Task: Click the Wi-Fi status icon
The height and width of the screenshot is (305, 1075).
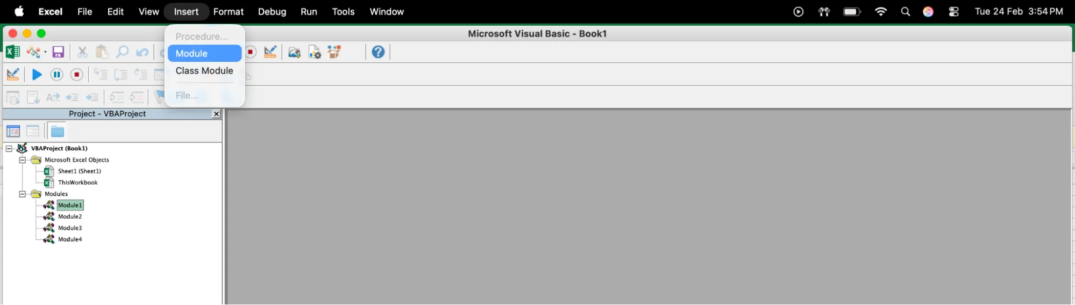Action: click(x=881, y=11)
